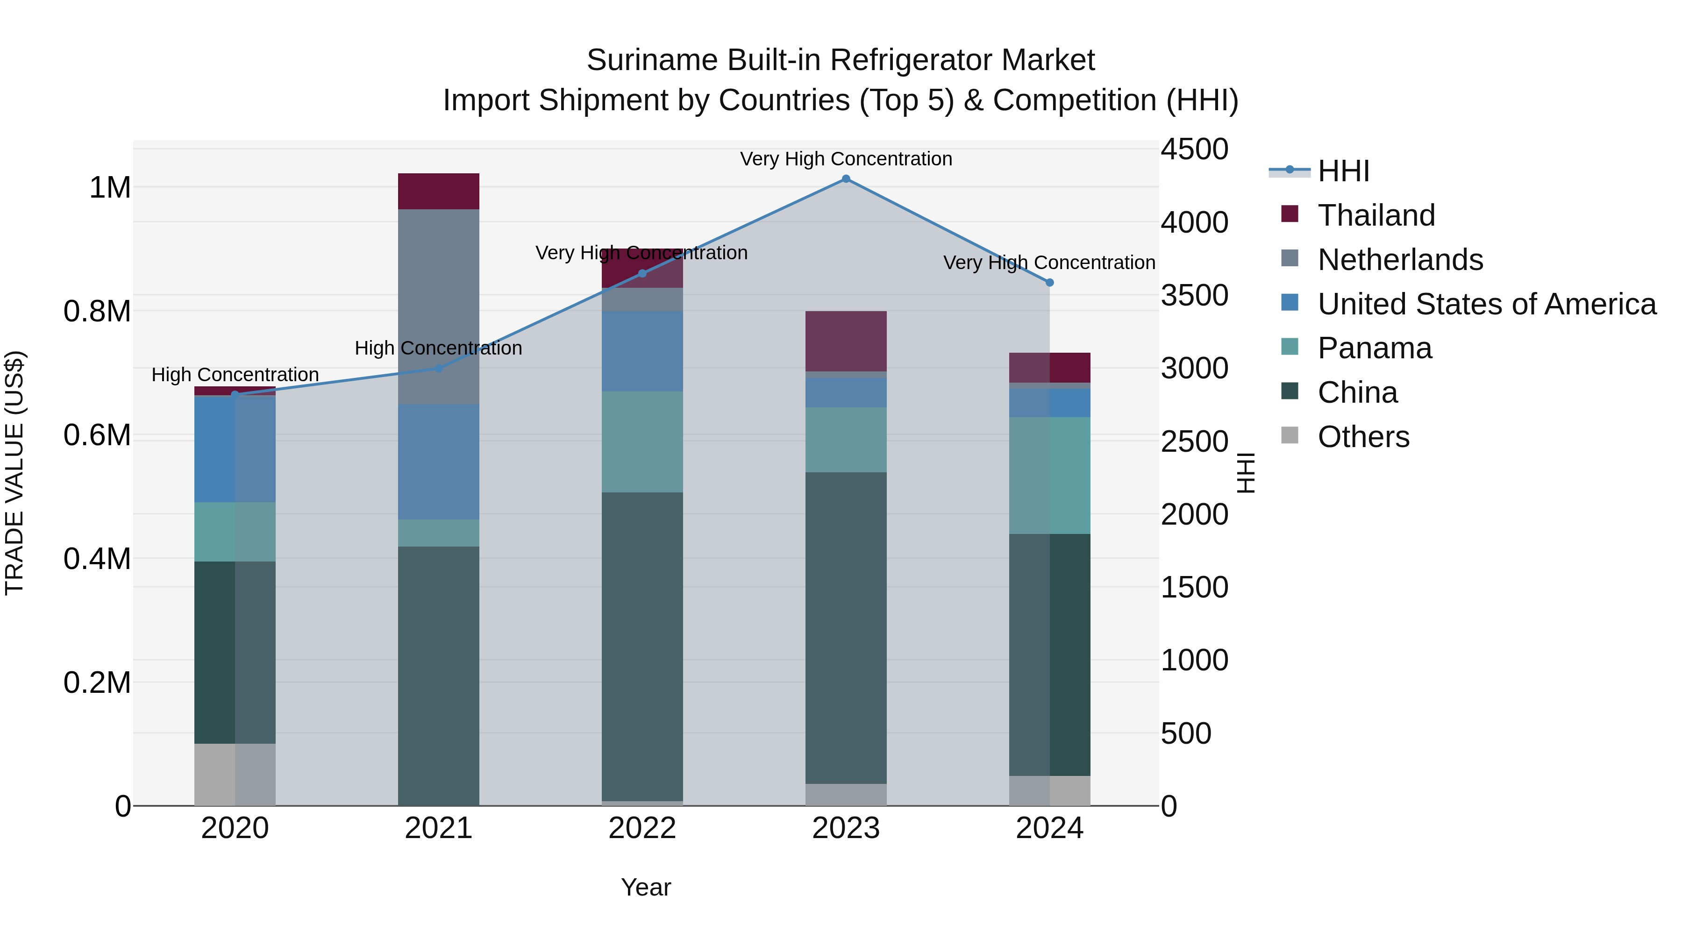Click the HHI line marker for 2022
This screenshot has height=946, width=1682.
pos(642,274)
